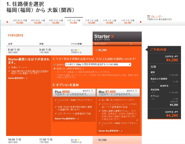The image size is (185, 144).
Task: Open Starter運賃規則へ link
Action: [x=18, y=78]
